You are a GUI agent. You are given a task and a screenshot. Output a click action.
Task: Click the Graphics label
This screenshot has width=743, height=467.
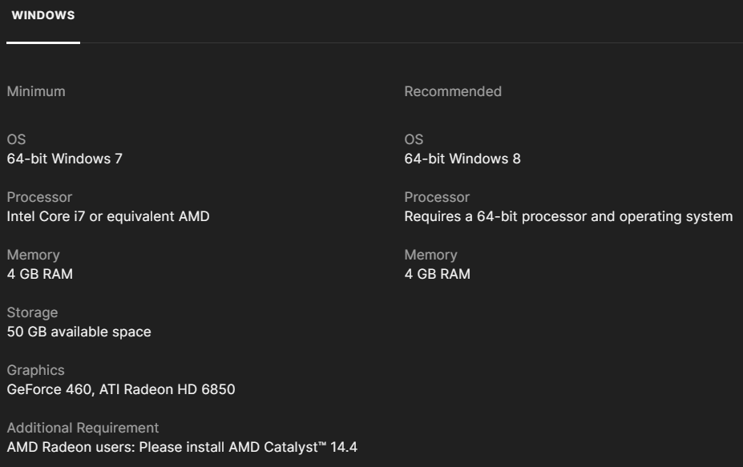tap(36, 370)
